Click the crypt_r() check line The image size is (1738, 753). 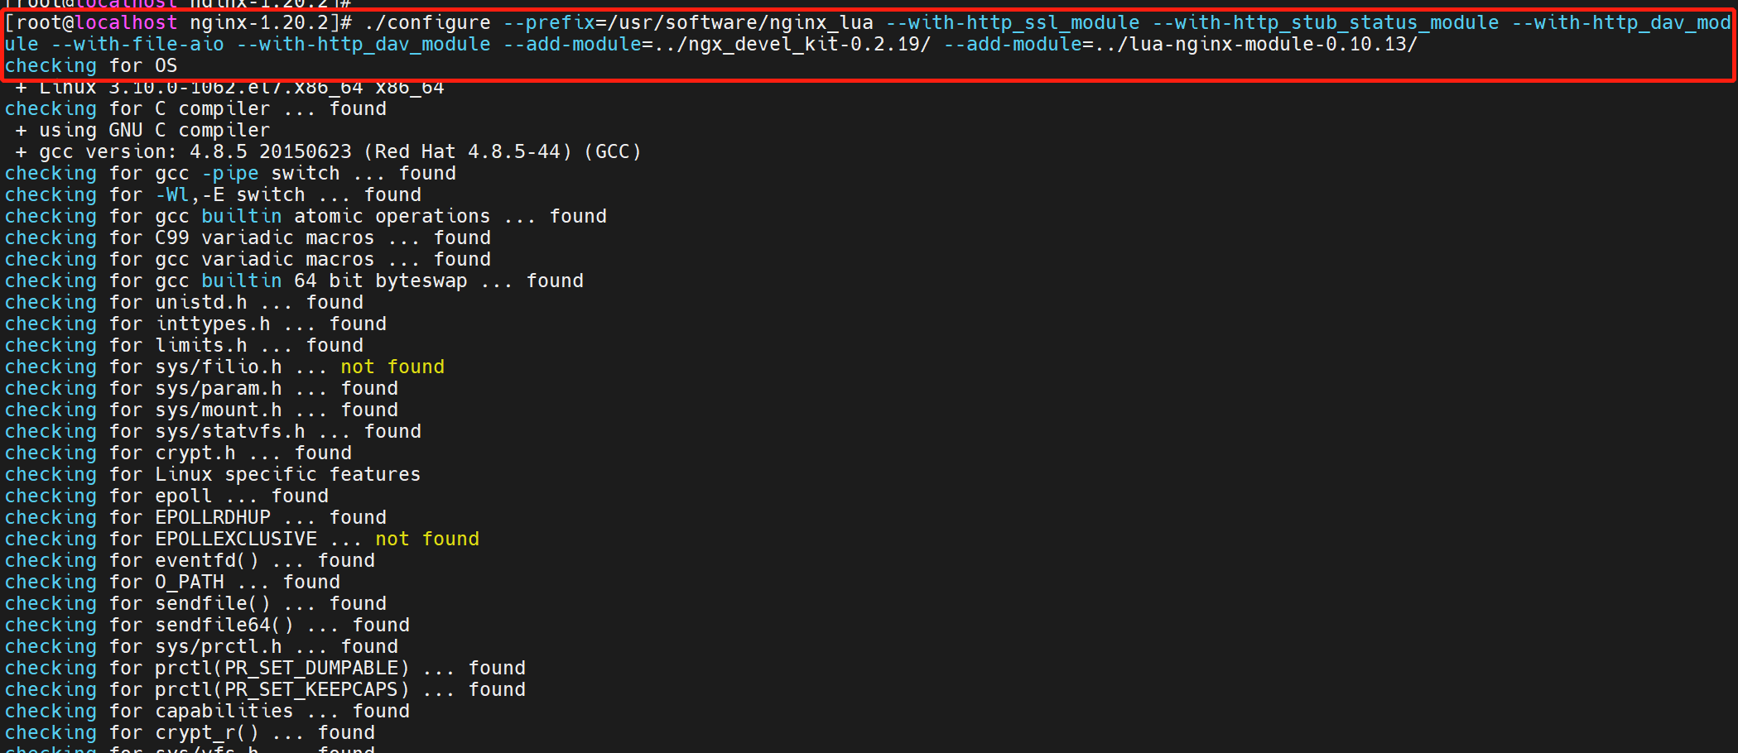coord(190,733)
